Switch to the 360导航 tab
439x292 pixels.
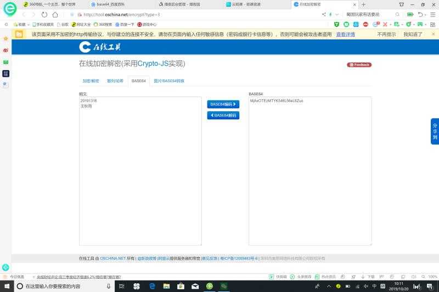click(50, 4)
